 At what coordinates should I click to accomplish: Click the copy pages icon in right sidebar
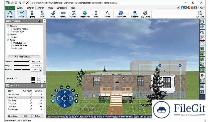pyautogui.click(x=202, y=43)
